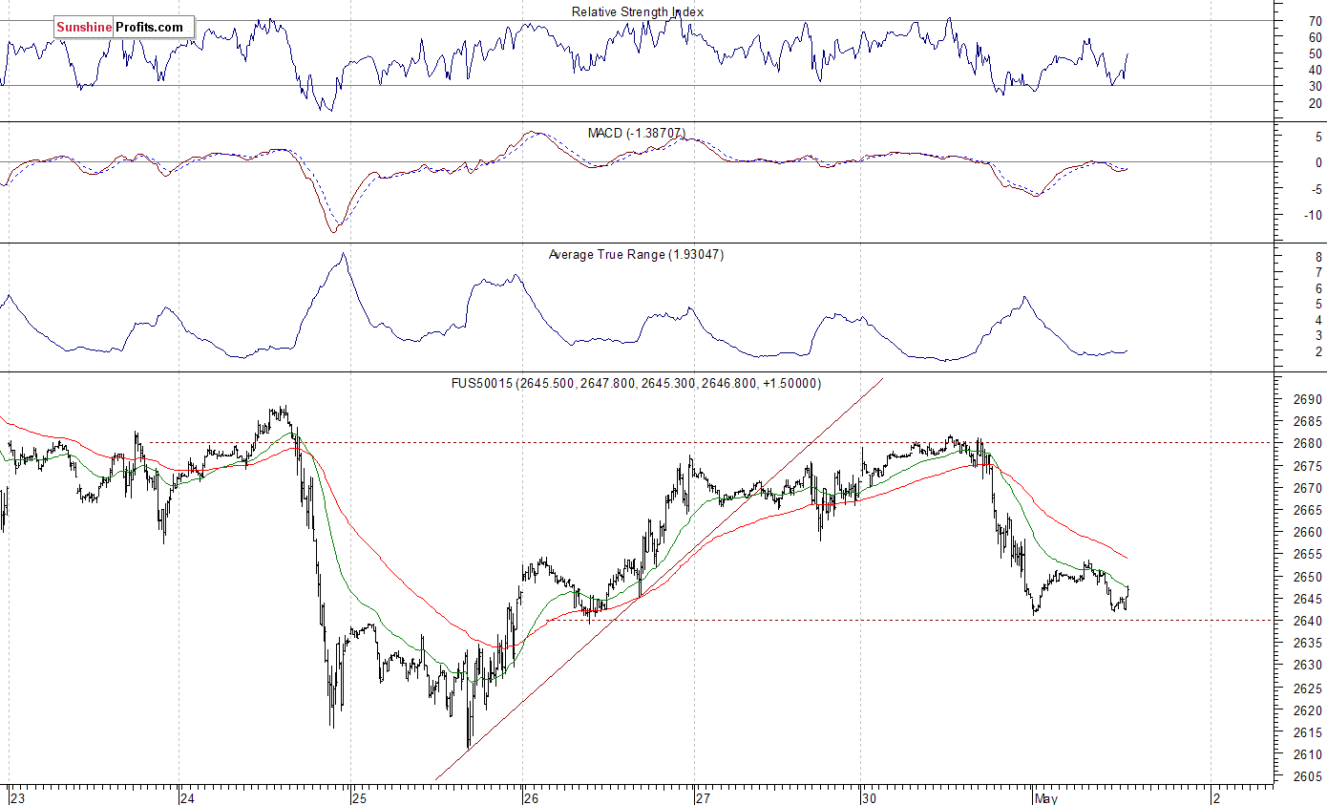
Task: Click date label 30 on time axis
Action: click(x=868, y=797)
